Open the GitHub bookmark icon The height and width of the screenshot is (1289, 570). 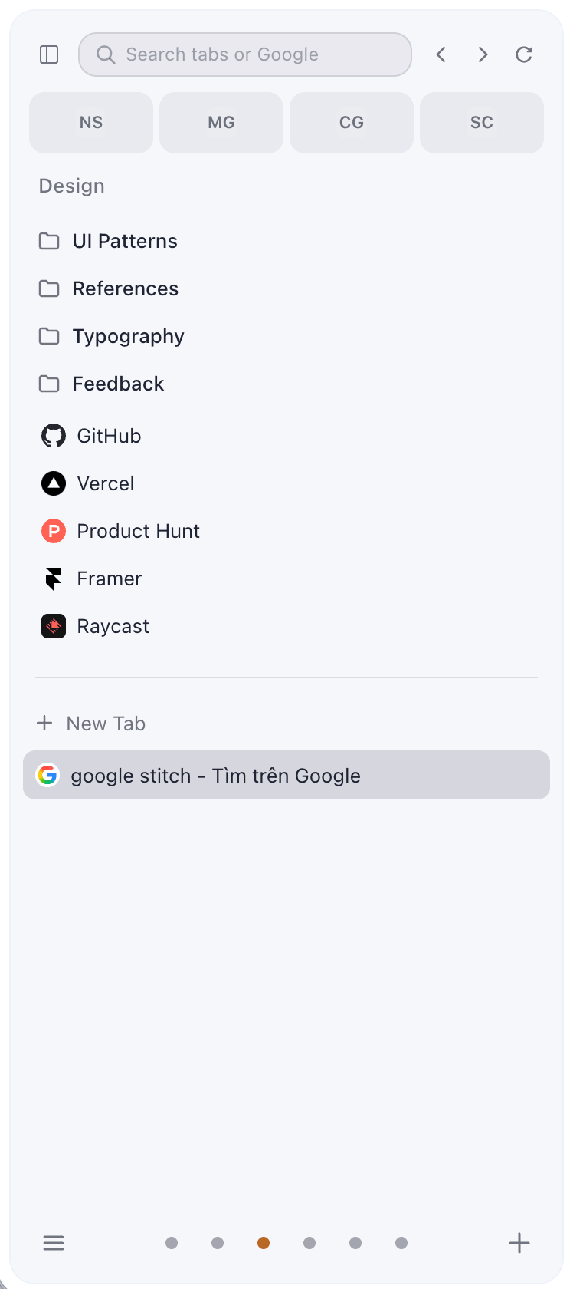[54, 436]
